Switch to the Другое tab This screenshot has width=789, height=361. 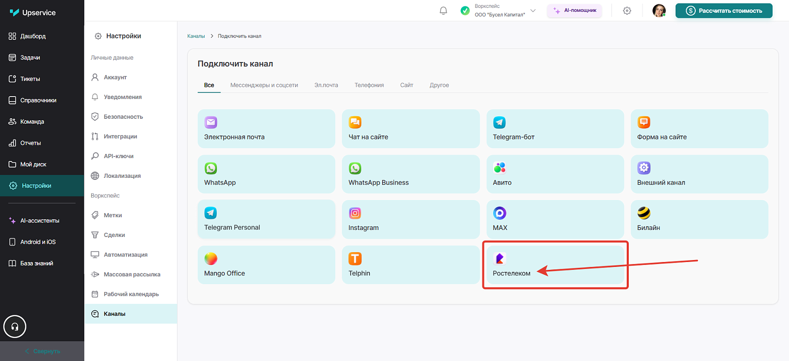439,85
